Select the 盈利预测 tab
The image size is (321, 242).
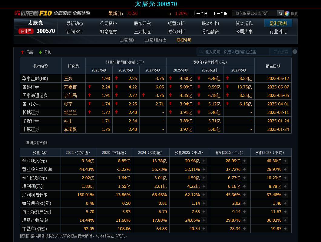pos(278,23)
